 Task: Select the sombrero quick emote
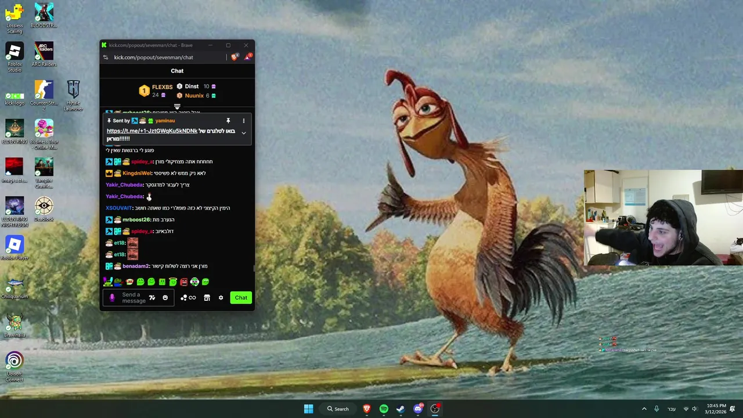click(129, 282)
